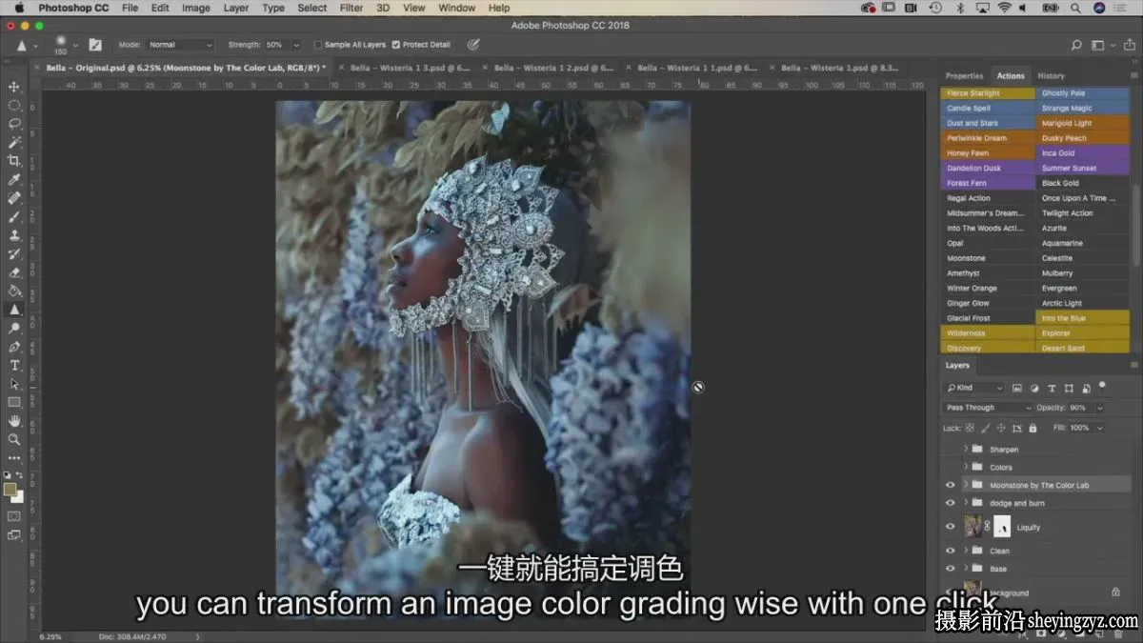
Task: Click the foreground color swatch
Action: tap(10, 489)
